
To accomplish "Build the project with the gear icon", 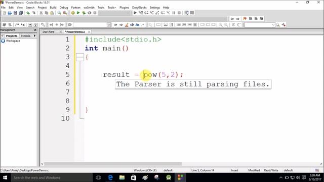I will pos(73,13).
